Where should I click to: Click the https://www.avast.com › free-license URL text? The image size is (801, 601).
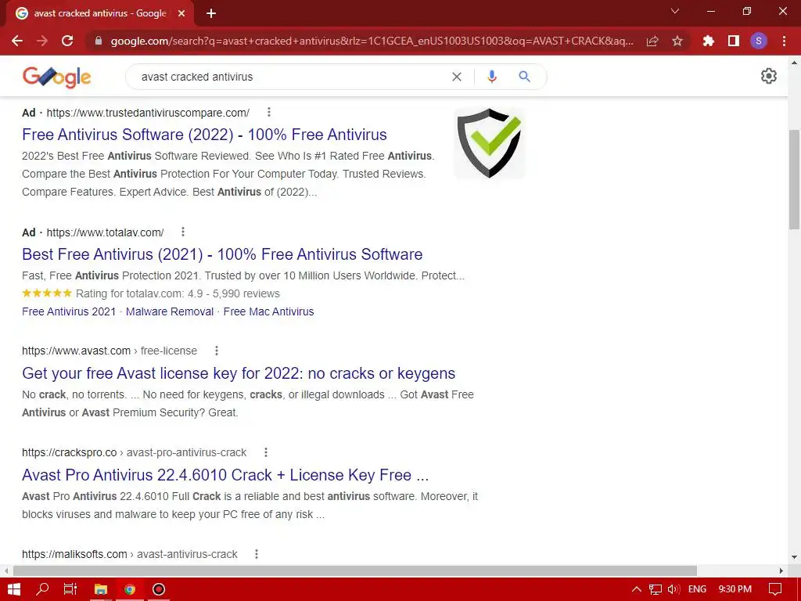point(110,351)
